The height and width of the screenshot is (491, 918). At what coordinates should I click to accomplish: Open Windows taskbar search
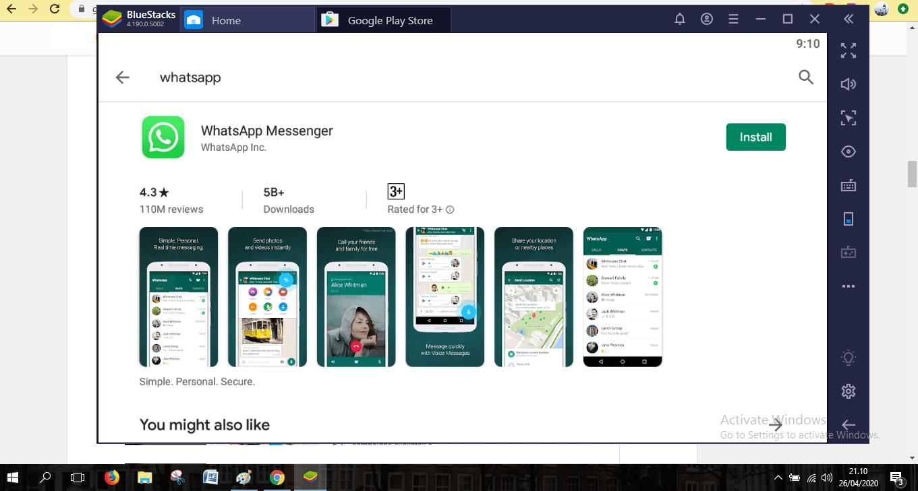tap(45, 478)
